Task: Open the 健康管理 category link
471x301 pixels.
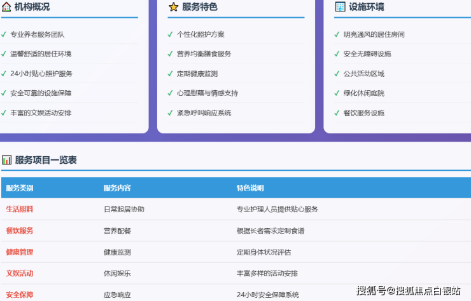Action: [x=20, y=252]
